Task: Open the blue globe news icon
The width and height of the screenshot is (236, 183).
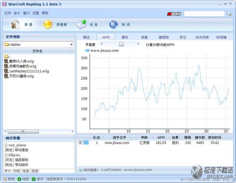Action: click(x=114, y=25)
